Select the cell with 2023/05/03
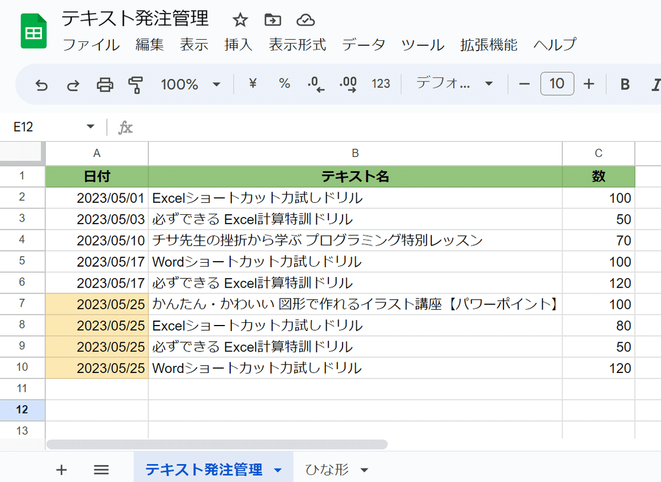 point(97,219)
